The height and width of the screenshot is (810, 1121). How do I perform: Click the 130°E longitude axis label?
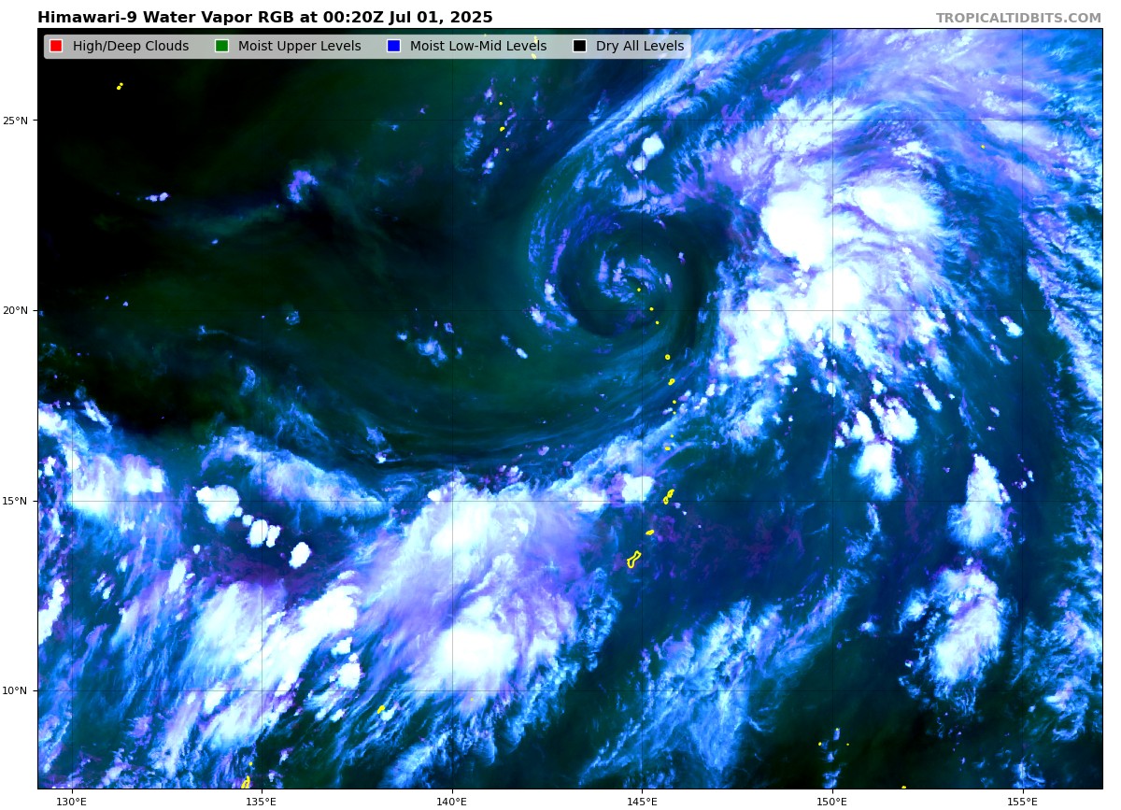pyautogui.click(x=71, y=801)
